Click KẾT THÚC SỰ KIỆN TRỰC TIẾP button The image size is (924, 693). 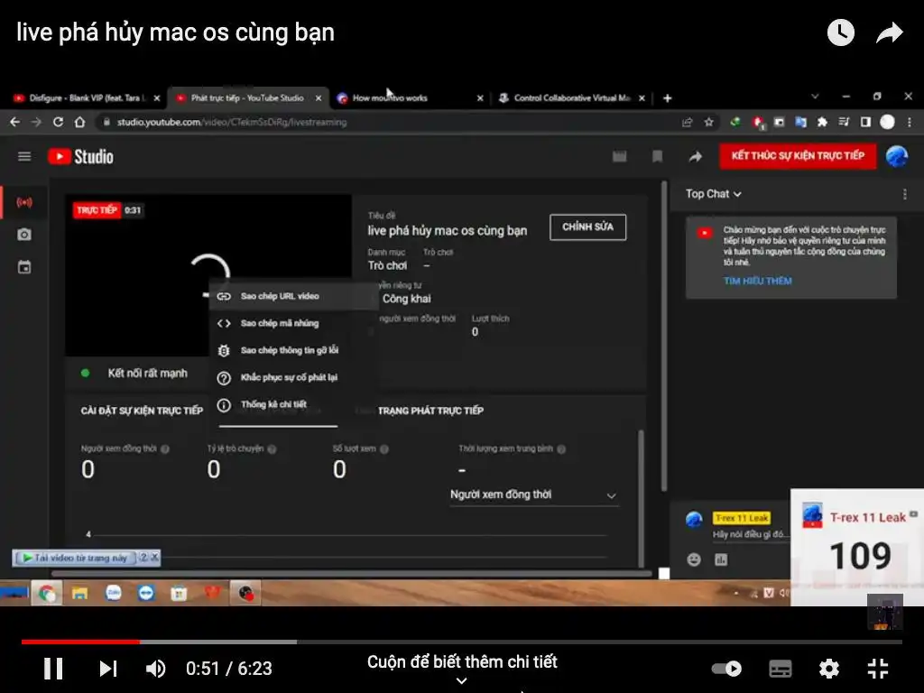(798, 156)
